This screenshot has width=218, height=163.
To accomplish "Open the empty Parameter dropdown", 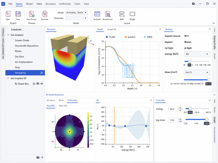I will [77, 18].
